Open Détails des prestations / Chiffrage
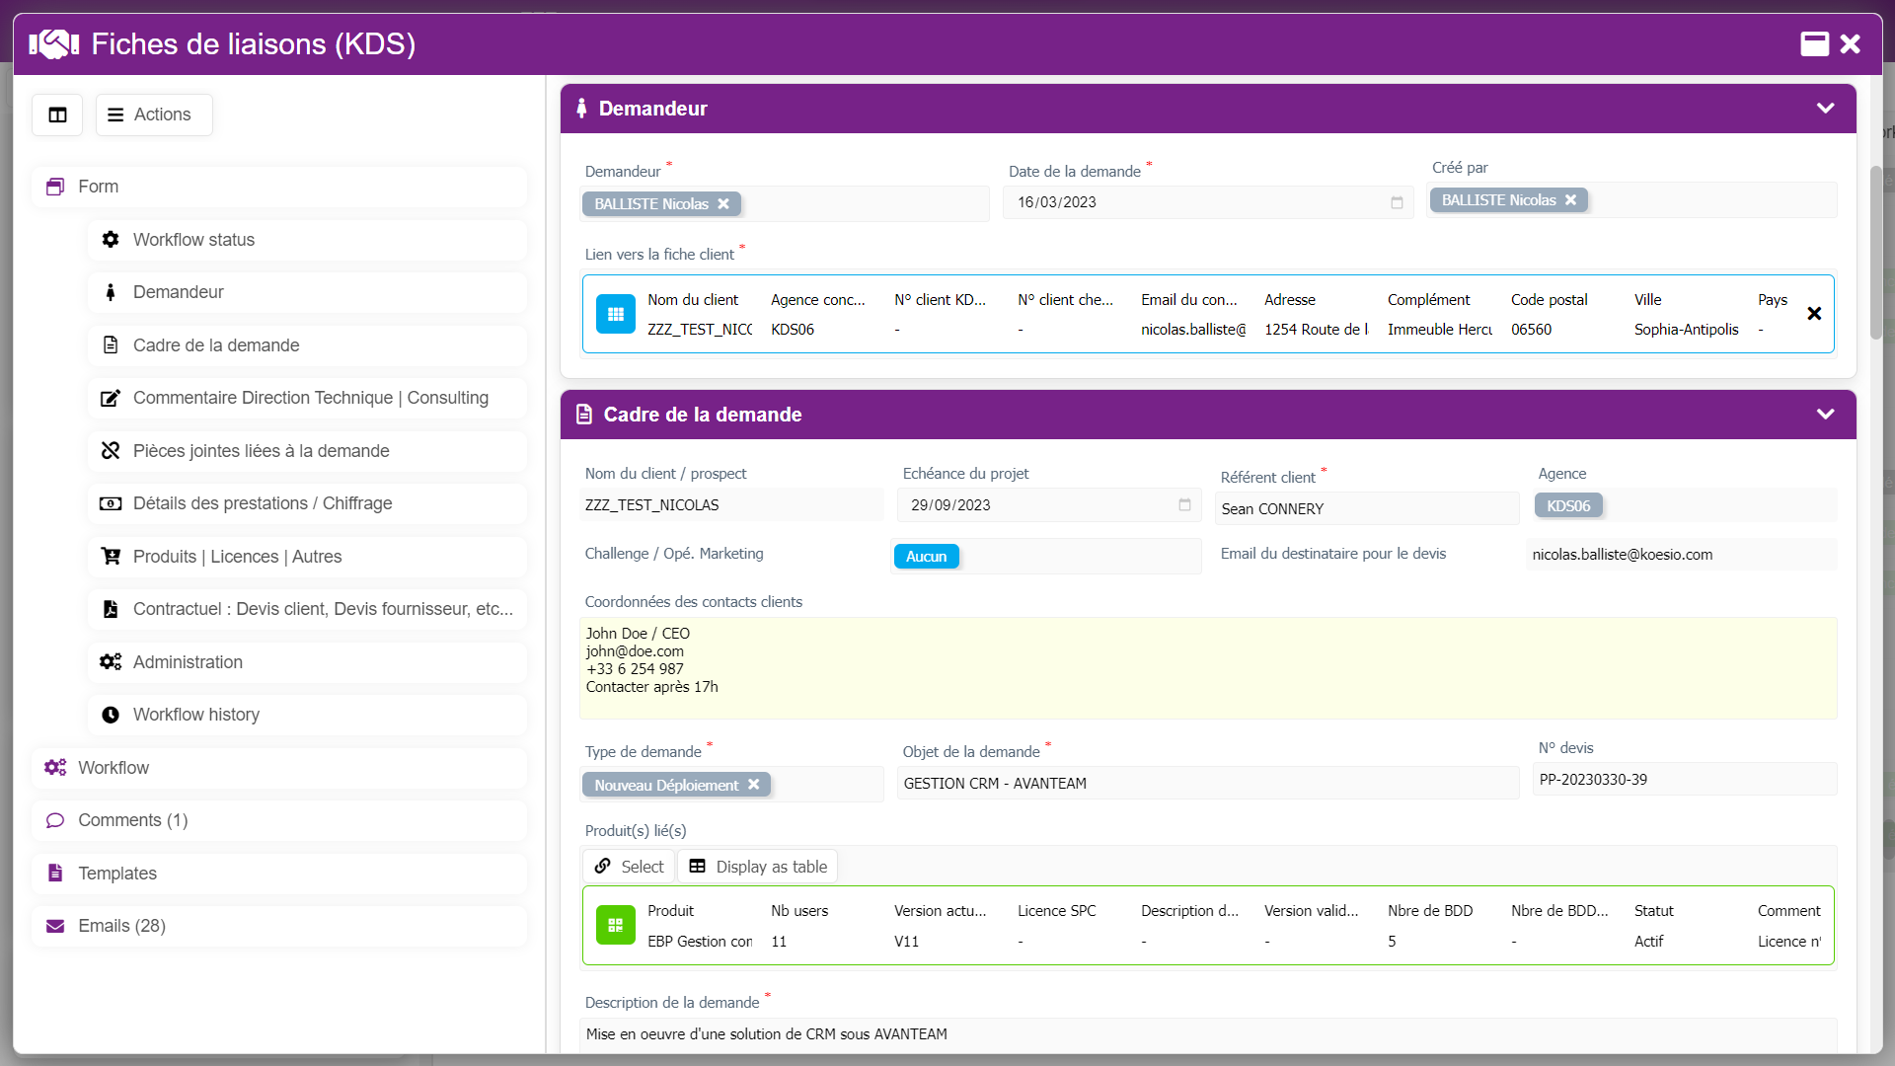Viewport: 1895px width, 1066px height. (307, 503)
